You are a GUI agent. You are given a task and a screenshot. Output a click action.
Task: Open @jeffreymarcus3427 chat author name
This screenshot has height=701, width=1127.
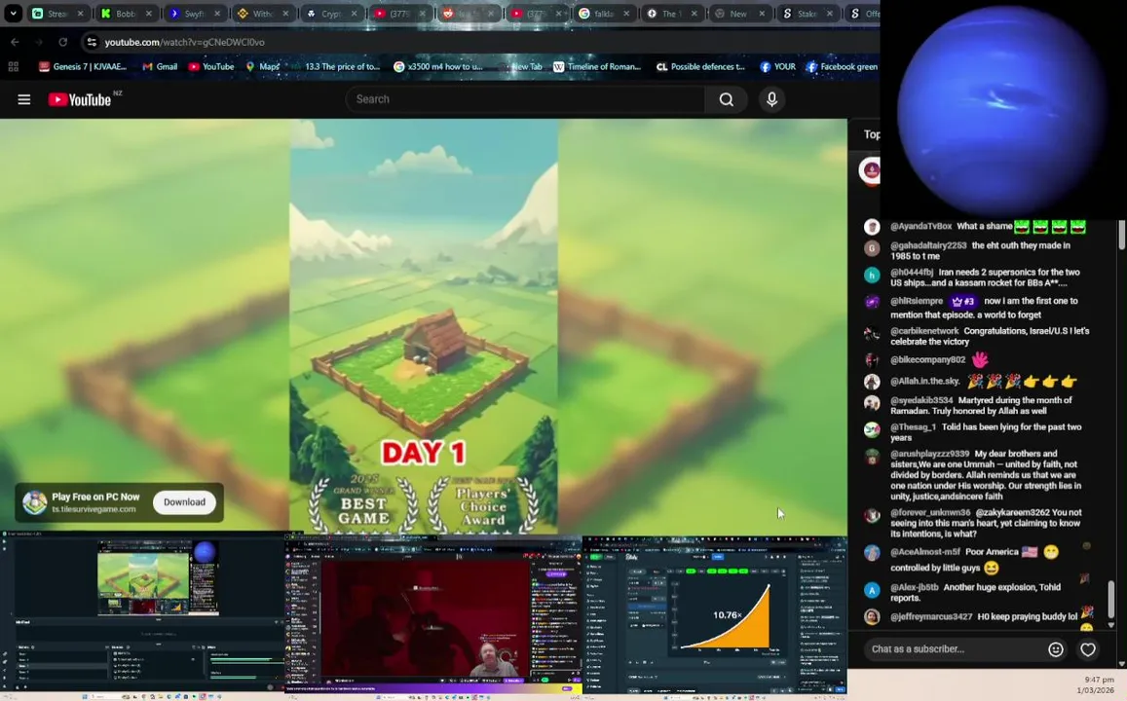coord(931,617)
